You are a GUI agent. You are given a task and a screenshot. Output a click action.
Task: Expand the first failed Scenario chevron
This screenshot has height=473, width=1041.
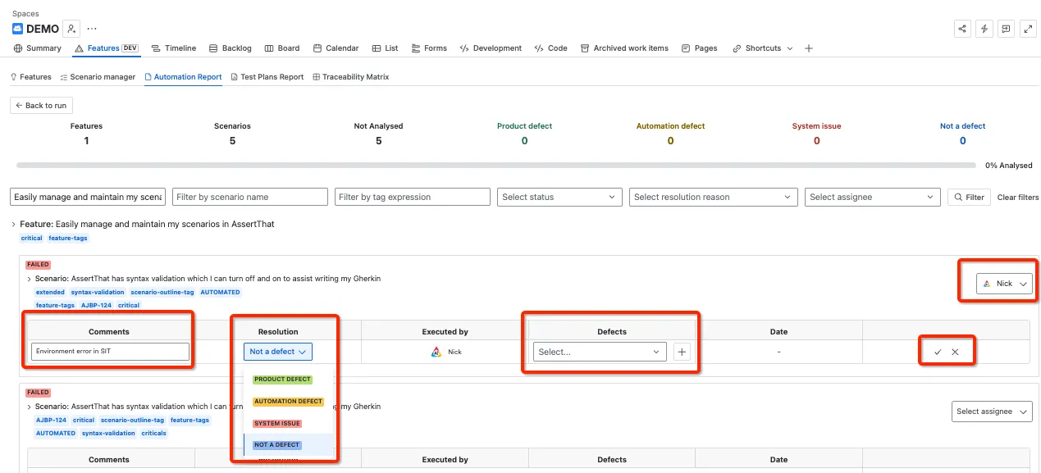(30, 279)
